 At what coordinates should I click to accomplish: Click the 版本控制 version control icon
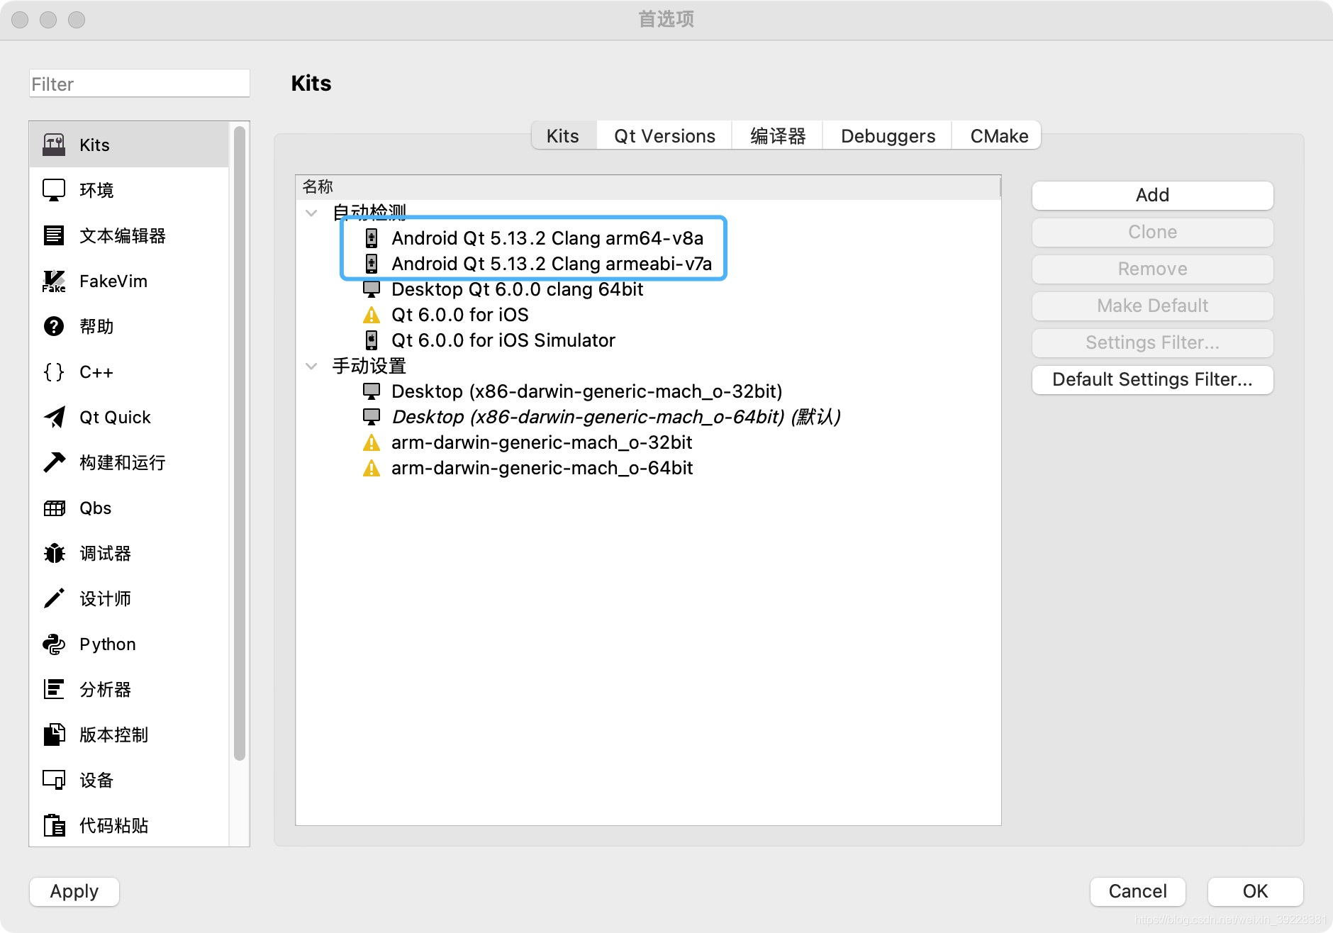[54, 734]
